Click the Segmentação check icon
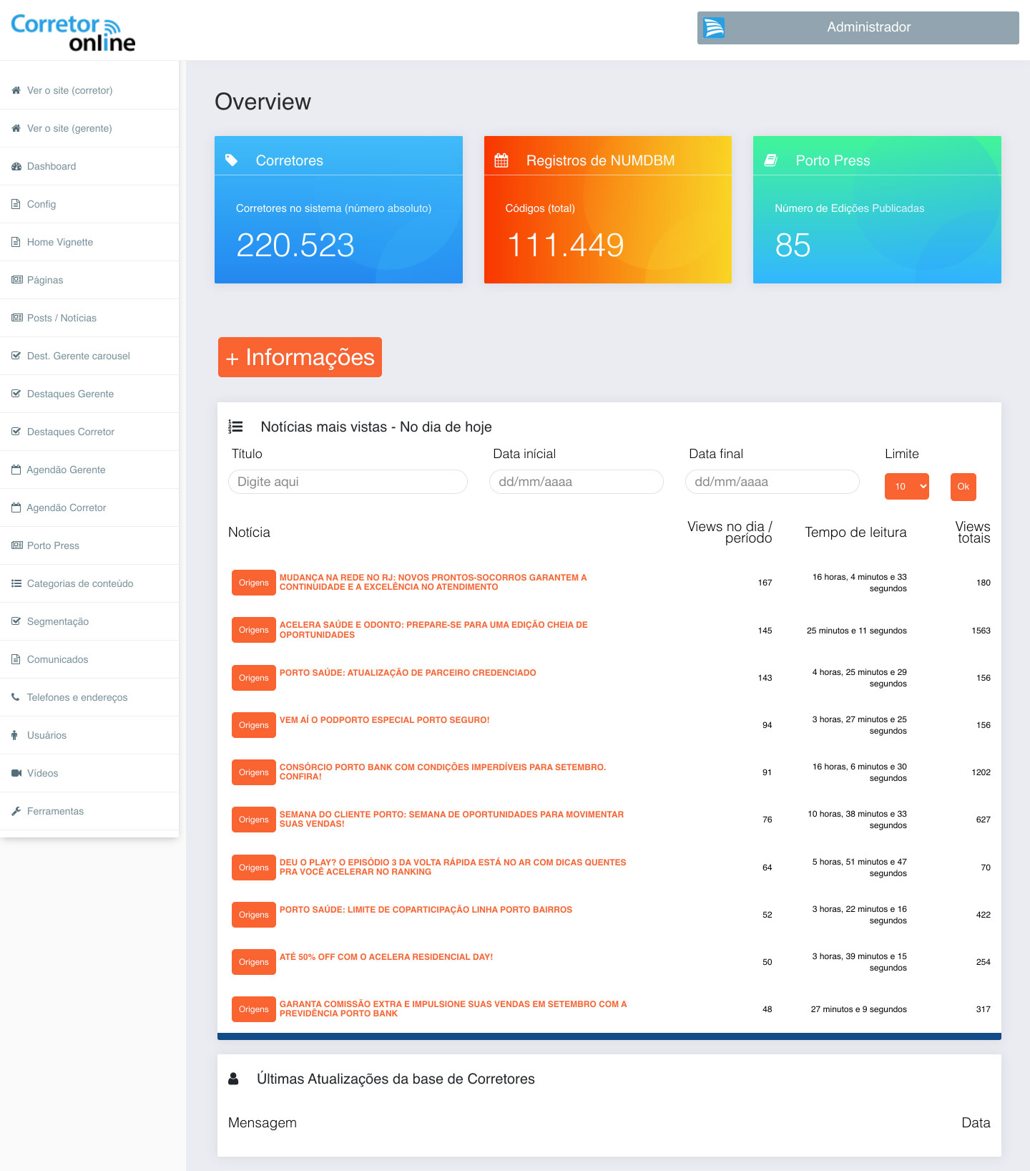The image size is (1030, 1171). pos(16,622)
